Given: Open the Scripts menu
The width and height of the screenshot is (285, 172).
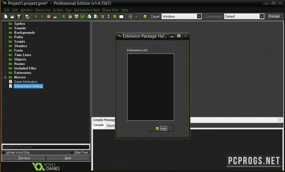Looking at the screenshot, I should pos(58,10).
